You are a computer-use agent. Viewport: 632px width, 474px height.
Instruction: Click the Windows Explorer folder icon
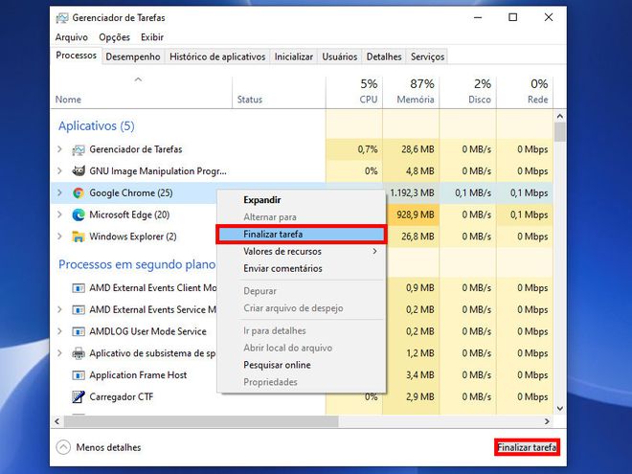[79, 237]
